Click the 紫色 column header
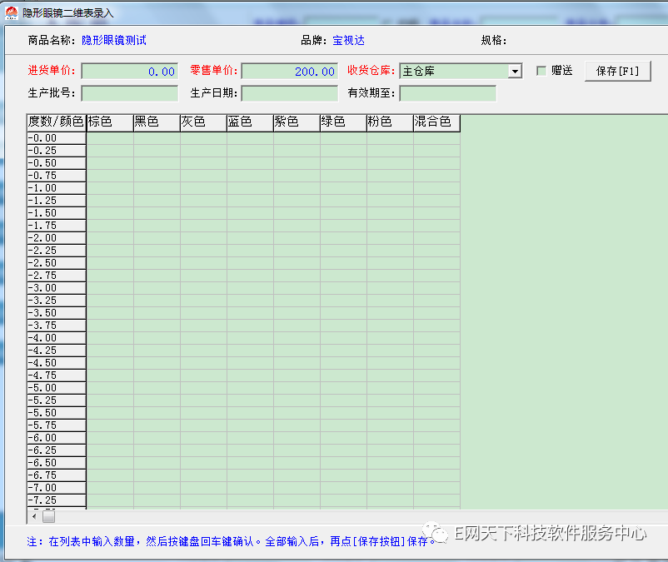The width and height of the screenshot is (668, 562). (297, 122)
